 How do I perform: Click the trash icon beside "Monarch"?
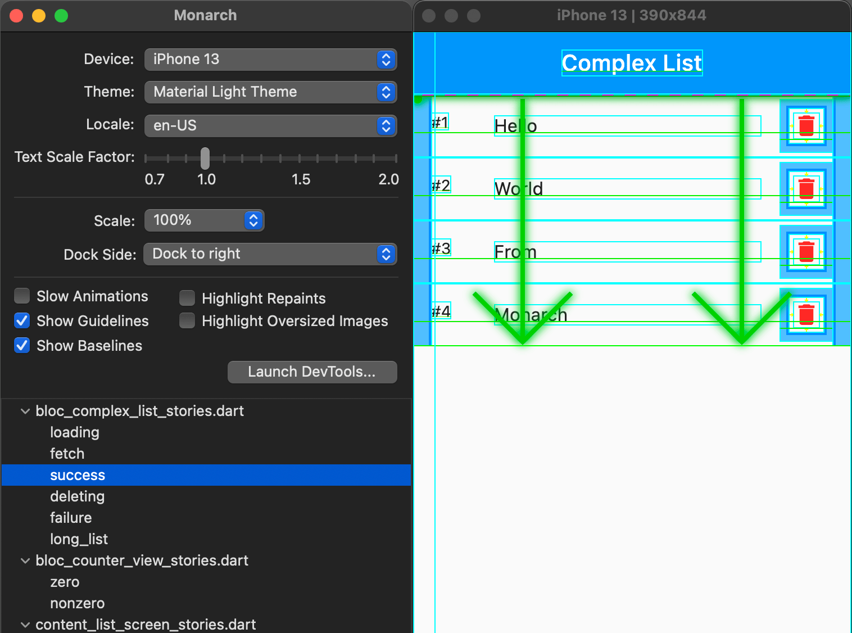pos(806,314)
